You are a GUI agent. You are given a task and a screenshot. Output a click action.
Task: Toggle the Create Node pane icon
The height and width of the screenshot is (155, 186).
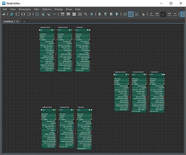(x=4, y=14)
